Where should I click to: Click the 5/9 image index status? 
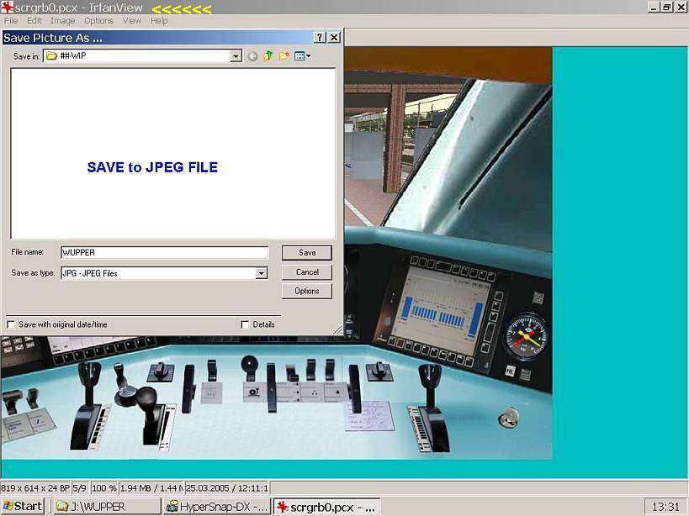pyautogui.click(x=80, y=488)
